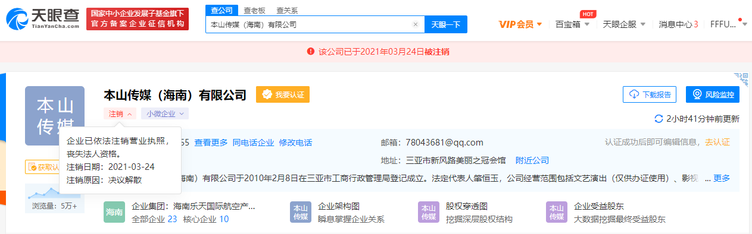Viewport: 752px width, 234px height.
Task: Open the 百宝箱 dropdown menu
Action: point(572,24)
